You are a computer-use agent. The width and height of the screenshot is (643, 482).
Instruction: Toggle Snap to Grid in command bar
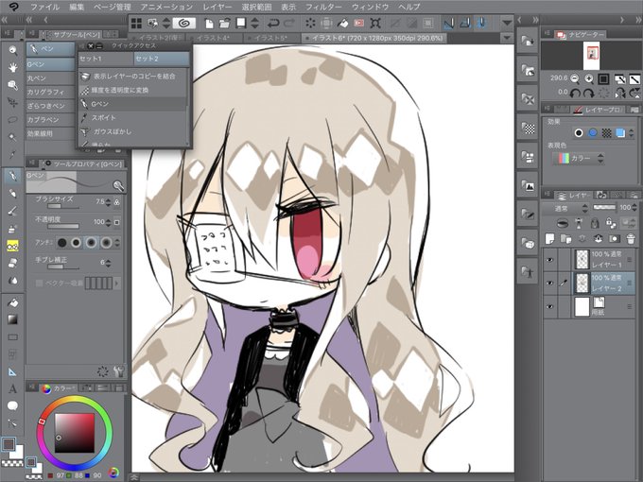click(481, 23)
